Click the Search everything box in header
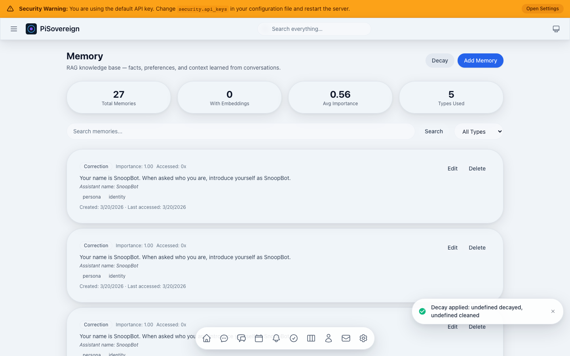 tap(314, 29)
